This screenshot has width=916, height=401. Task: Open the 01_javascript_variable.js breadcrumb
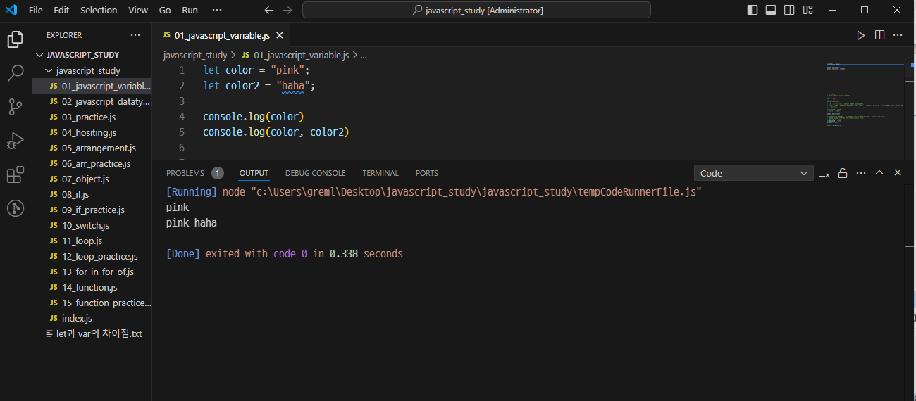point(295,55)
